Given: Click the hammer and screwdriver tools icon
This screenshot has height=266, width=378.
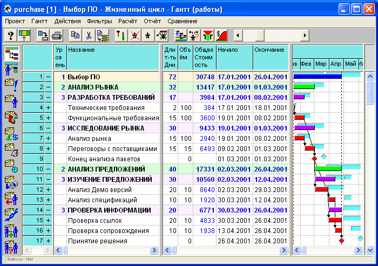Looking at the screenshot, I should (x=121, y=36).
